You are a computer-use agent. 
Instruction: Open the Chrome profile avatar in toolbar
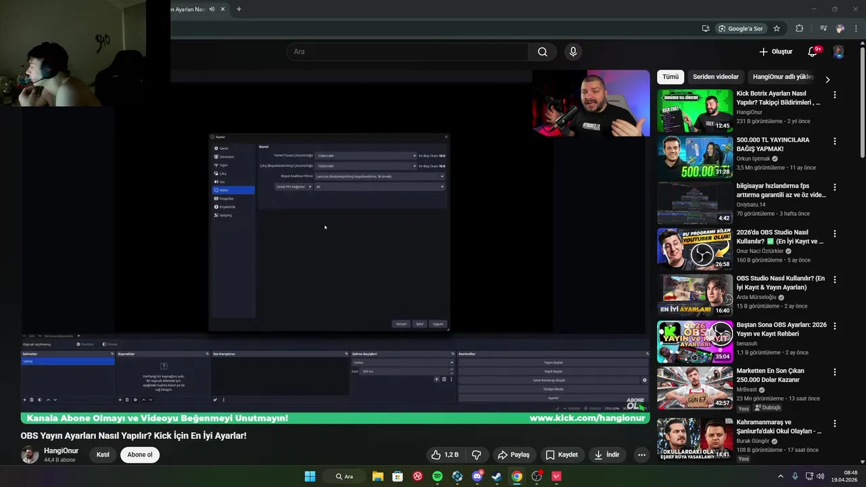(840, 28)
